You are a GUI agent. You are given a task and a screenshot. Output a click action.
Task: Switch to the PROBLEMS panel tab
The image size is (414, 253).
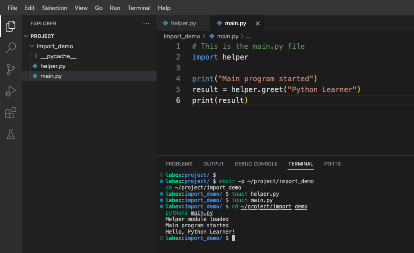pos(179,164)
